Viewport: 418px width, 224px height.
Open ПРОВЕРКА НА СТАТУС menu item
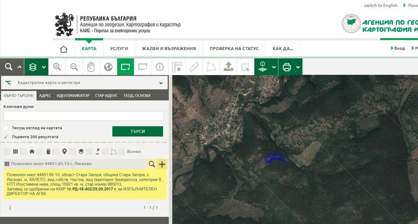click(x=234, y=48)
